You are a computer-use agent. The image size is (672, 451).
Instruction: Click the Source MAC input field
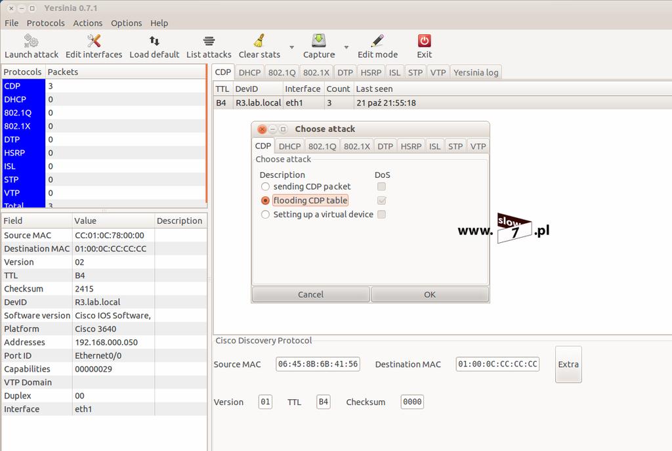tap(318, 364)
